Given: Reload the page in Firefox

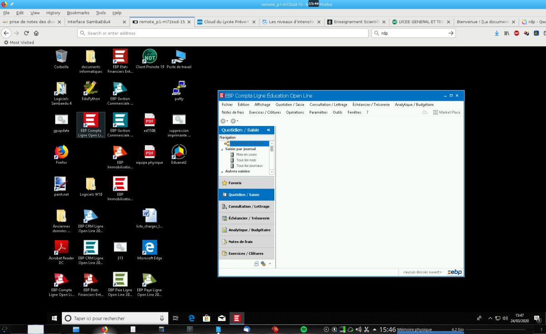Looking at the screenshot, I should (x=26, y=33).
